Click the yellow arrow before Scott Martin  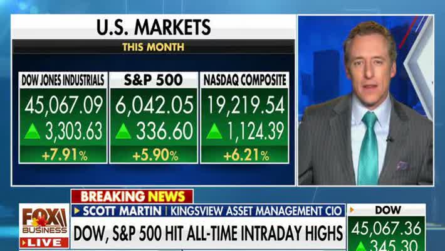click(76, 211)
